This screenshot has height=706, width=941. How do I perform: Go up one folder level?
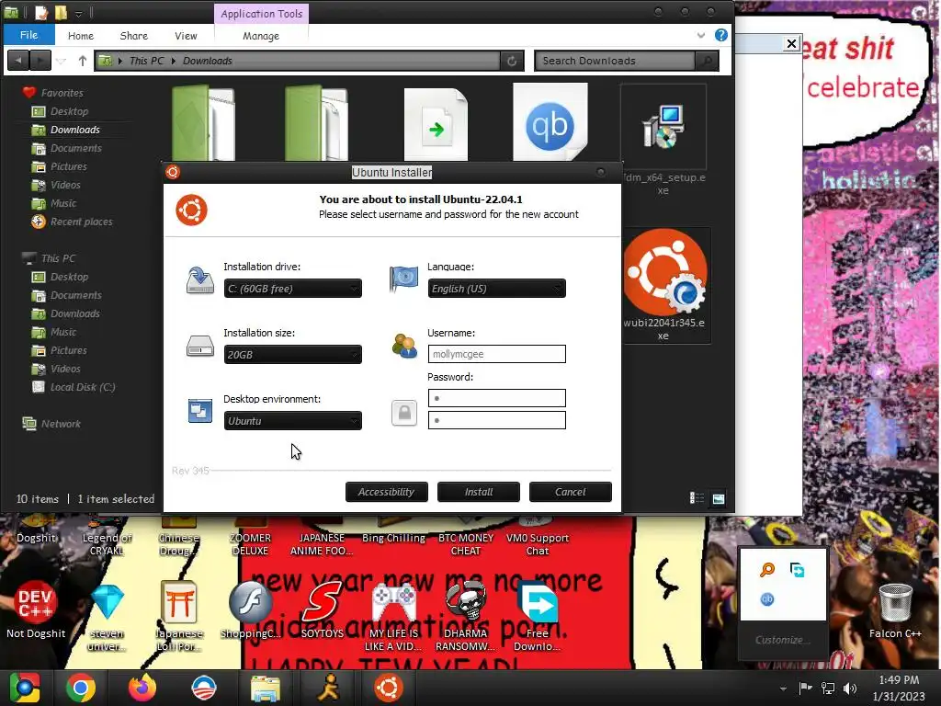coord(82,60)
